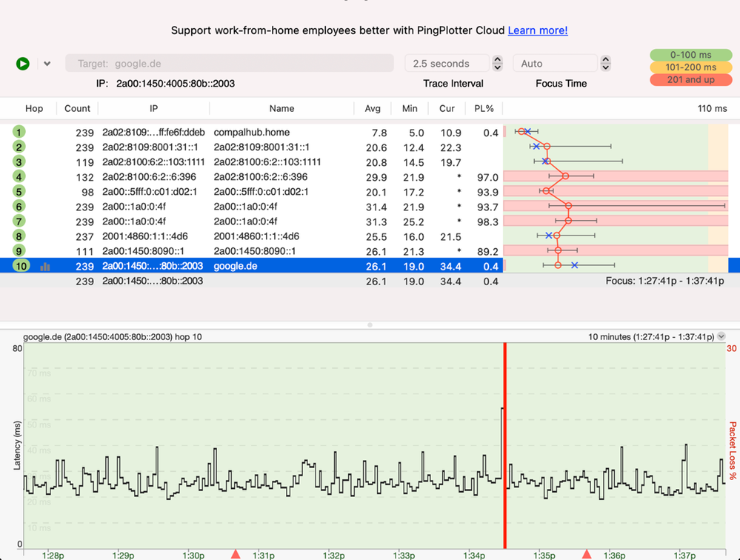This screenshot has width=740, height=560.
Task: Sort by the Min column header
Action: [x=410, y=108]
